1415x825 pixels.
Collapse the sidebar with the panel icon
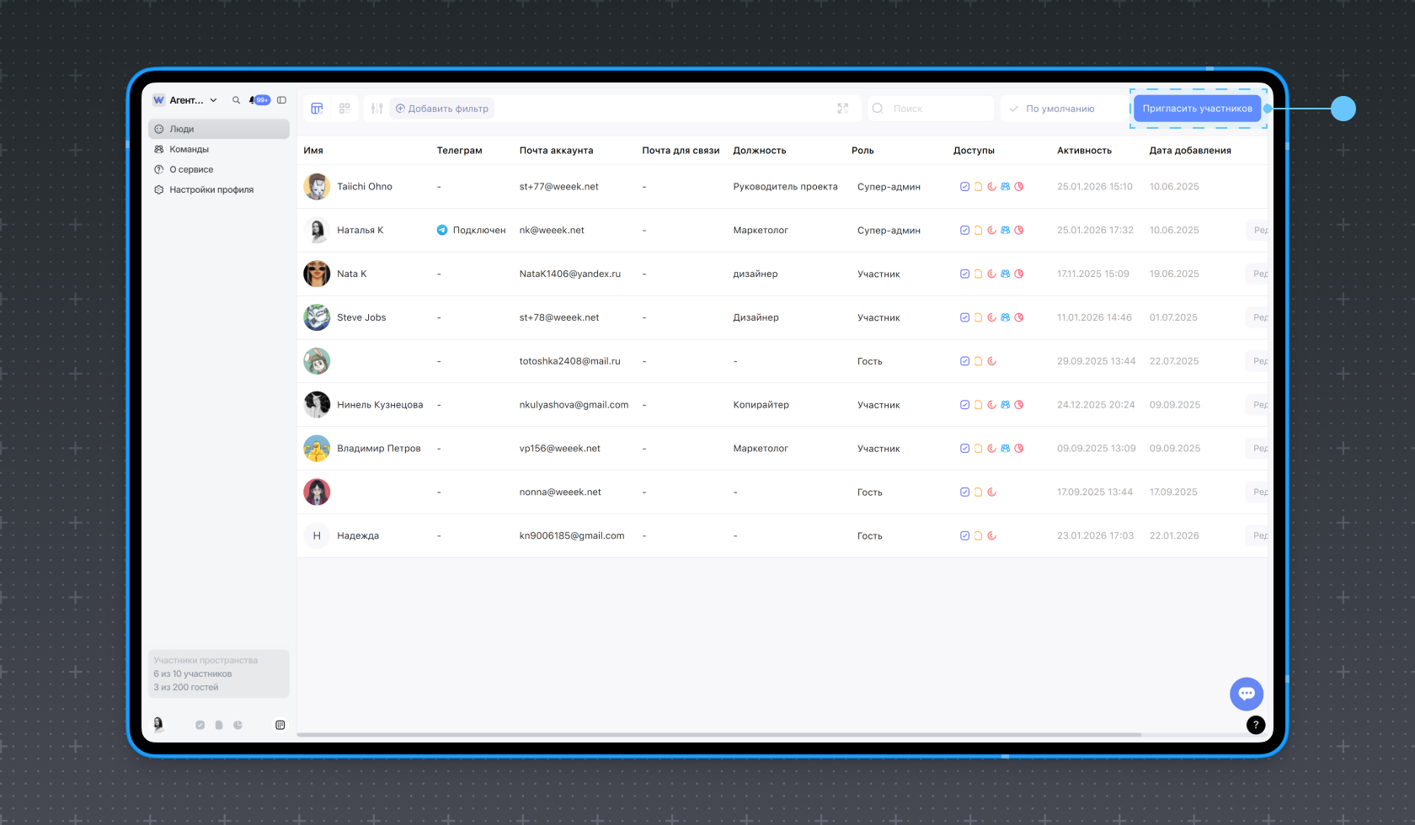click(x=282, y=100)
